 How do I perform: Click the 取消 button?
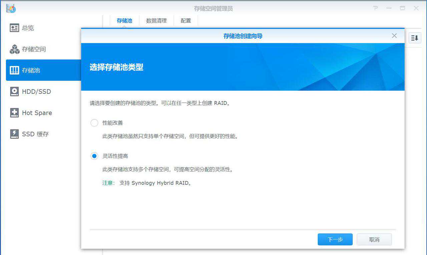374,239
